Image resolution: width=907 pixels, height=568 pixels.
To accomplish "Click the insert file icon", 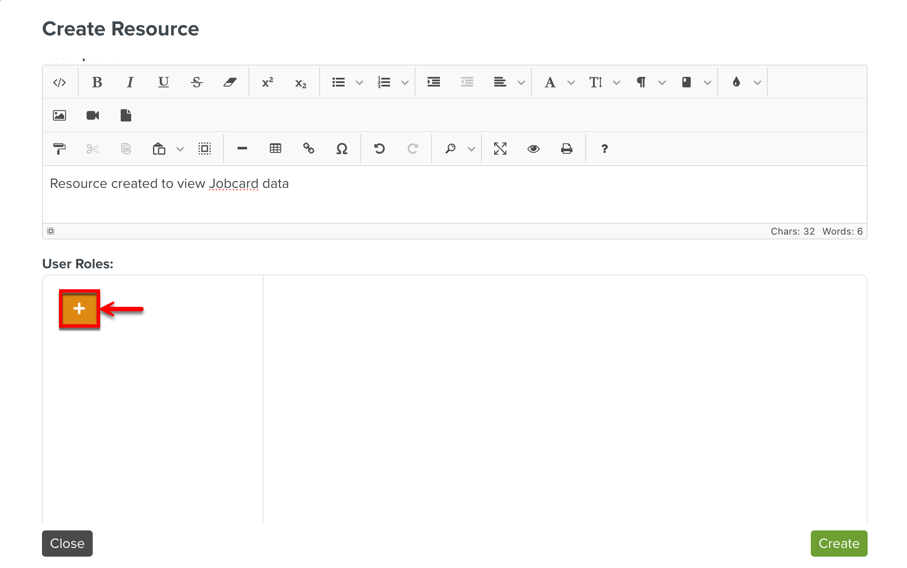I will [126, 115].
